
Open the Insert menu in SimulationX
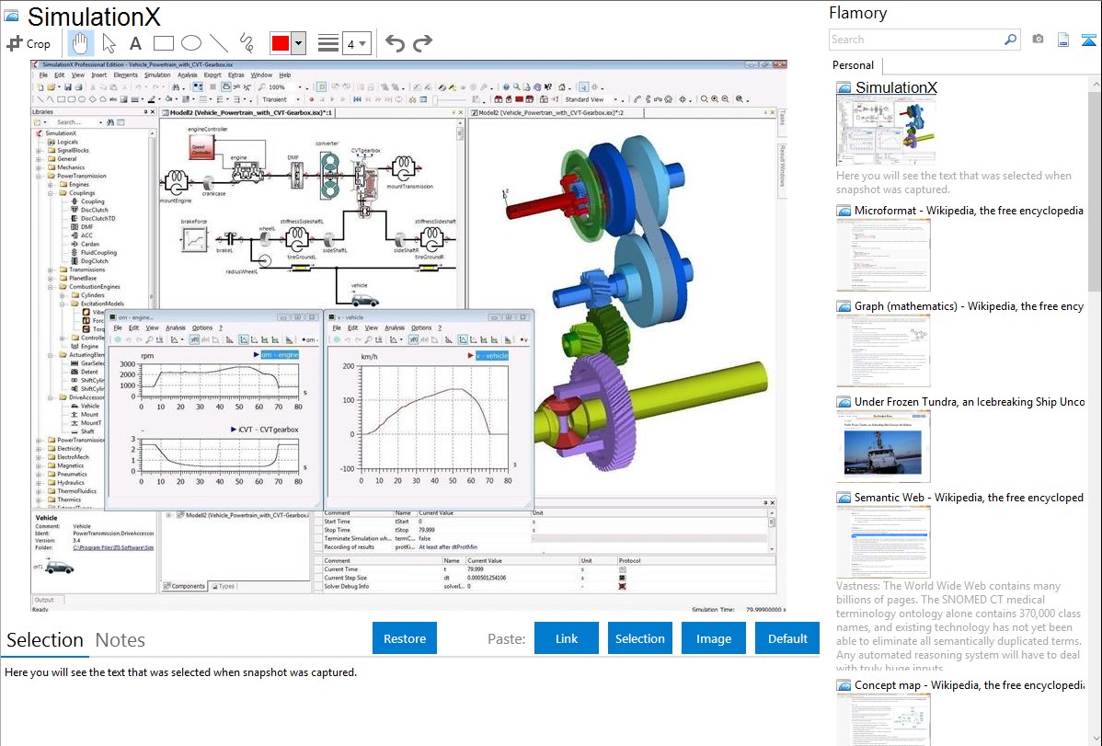click(x=99, y=75)
